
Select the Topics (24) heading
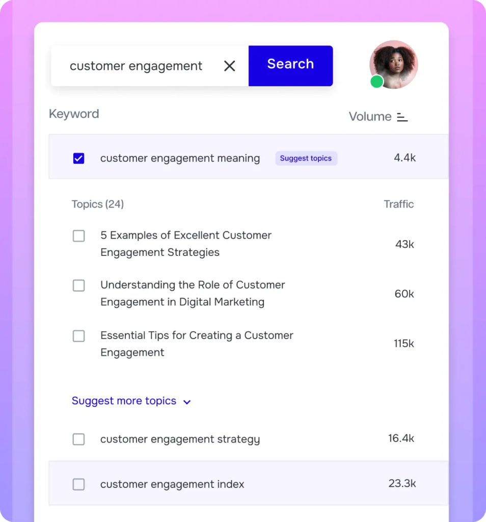click(x=98, y=204)
